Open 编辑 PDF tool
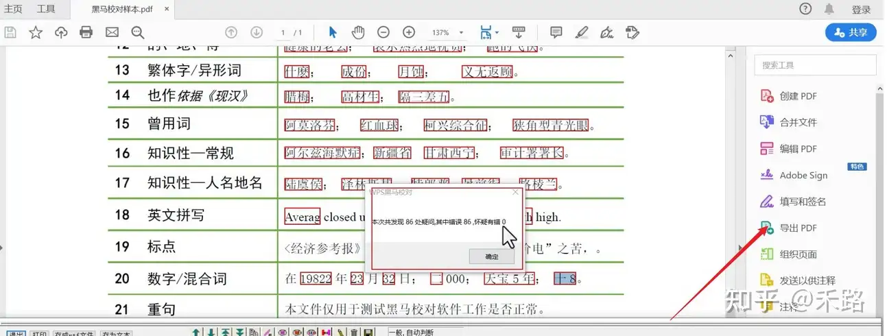887x336 pixels. [789, 149]
